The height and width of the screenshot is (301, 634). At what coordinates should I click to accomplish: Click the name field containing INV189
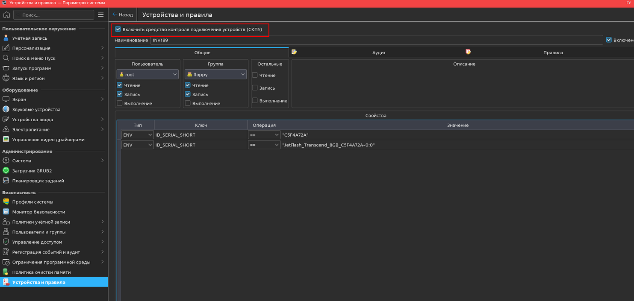click(x=376, y=40)
